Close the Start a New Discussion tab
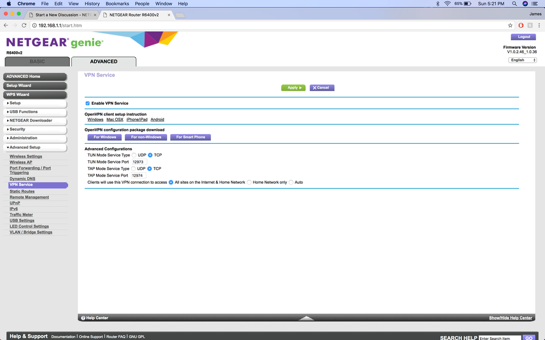 (95, 15)
